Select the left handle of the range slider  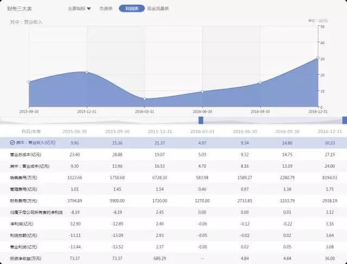[x=201, y=120]
